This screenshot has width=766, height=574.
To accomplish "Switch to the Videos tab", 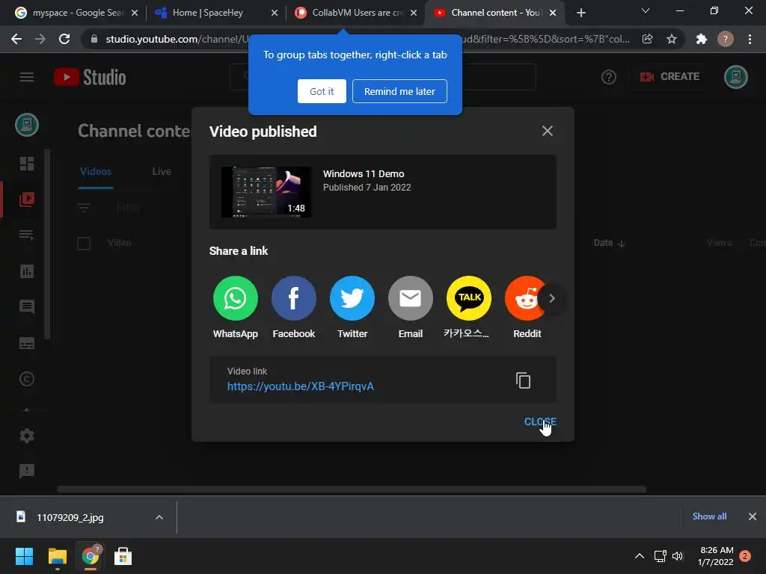I will pos(96,171).
